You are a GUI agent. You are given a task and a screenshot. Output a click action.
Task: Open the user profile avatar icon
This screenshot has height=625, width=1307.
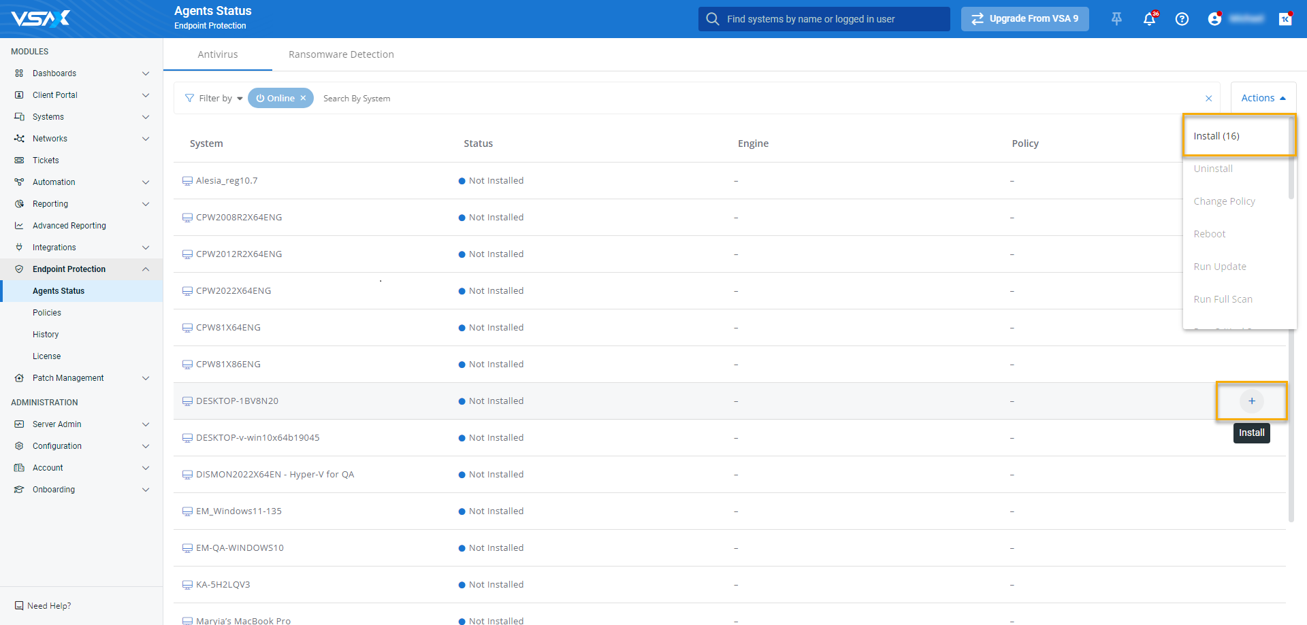[1214, 19]
